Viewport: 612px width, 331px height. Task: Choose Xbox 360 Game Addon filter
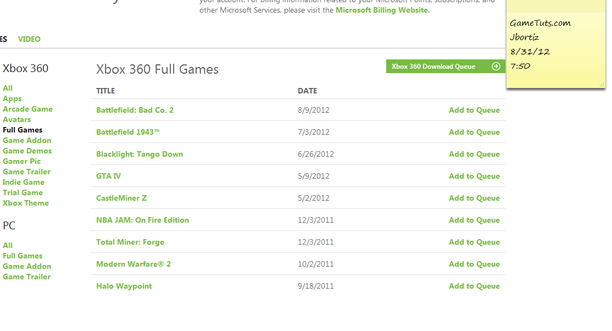pyautogui.click(x=27, y=140)
